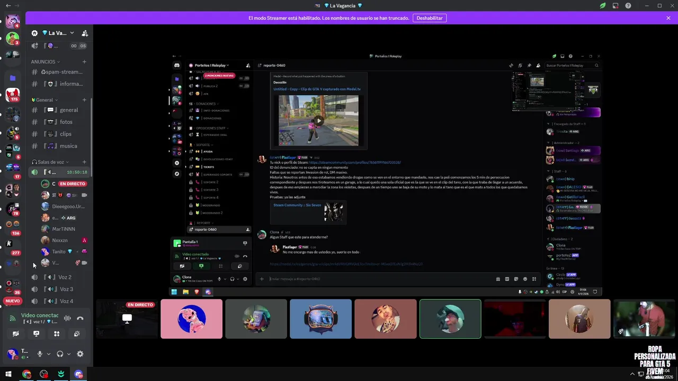Click the EN DIRECTO badge next to user C
Viewport: 678px width, 381px height.
pyautogui.click(x=72, y=184)
